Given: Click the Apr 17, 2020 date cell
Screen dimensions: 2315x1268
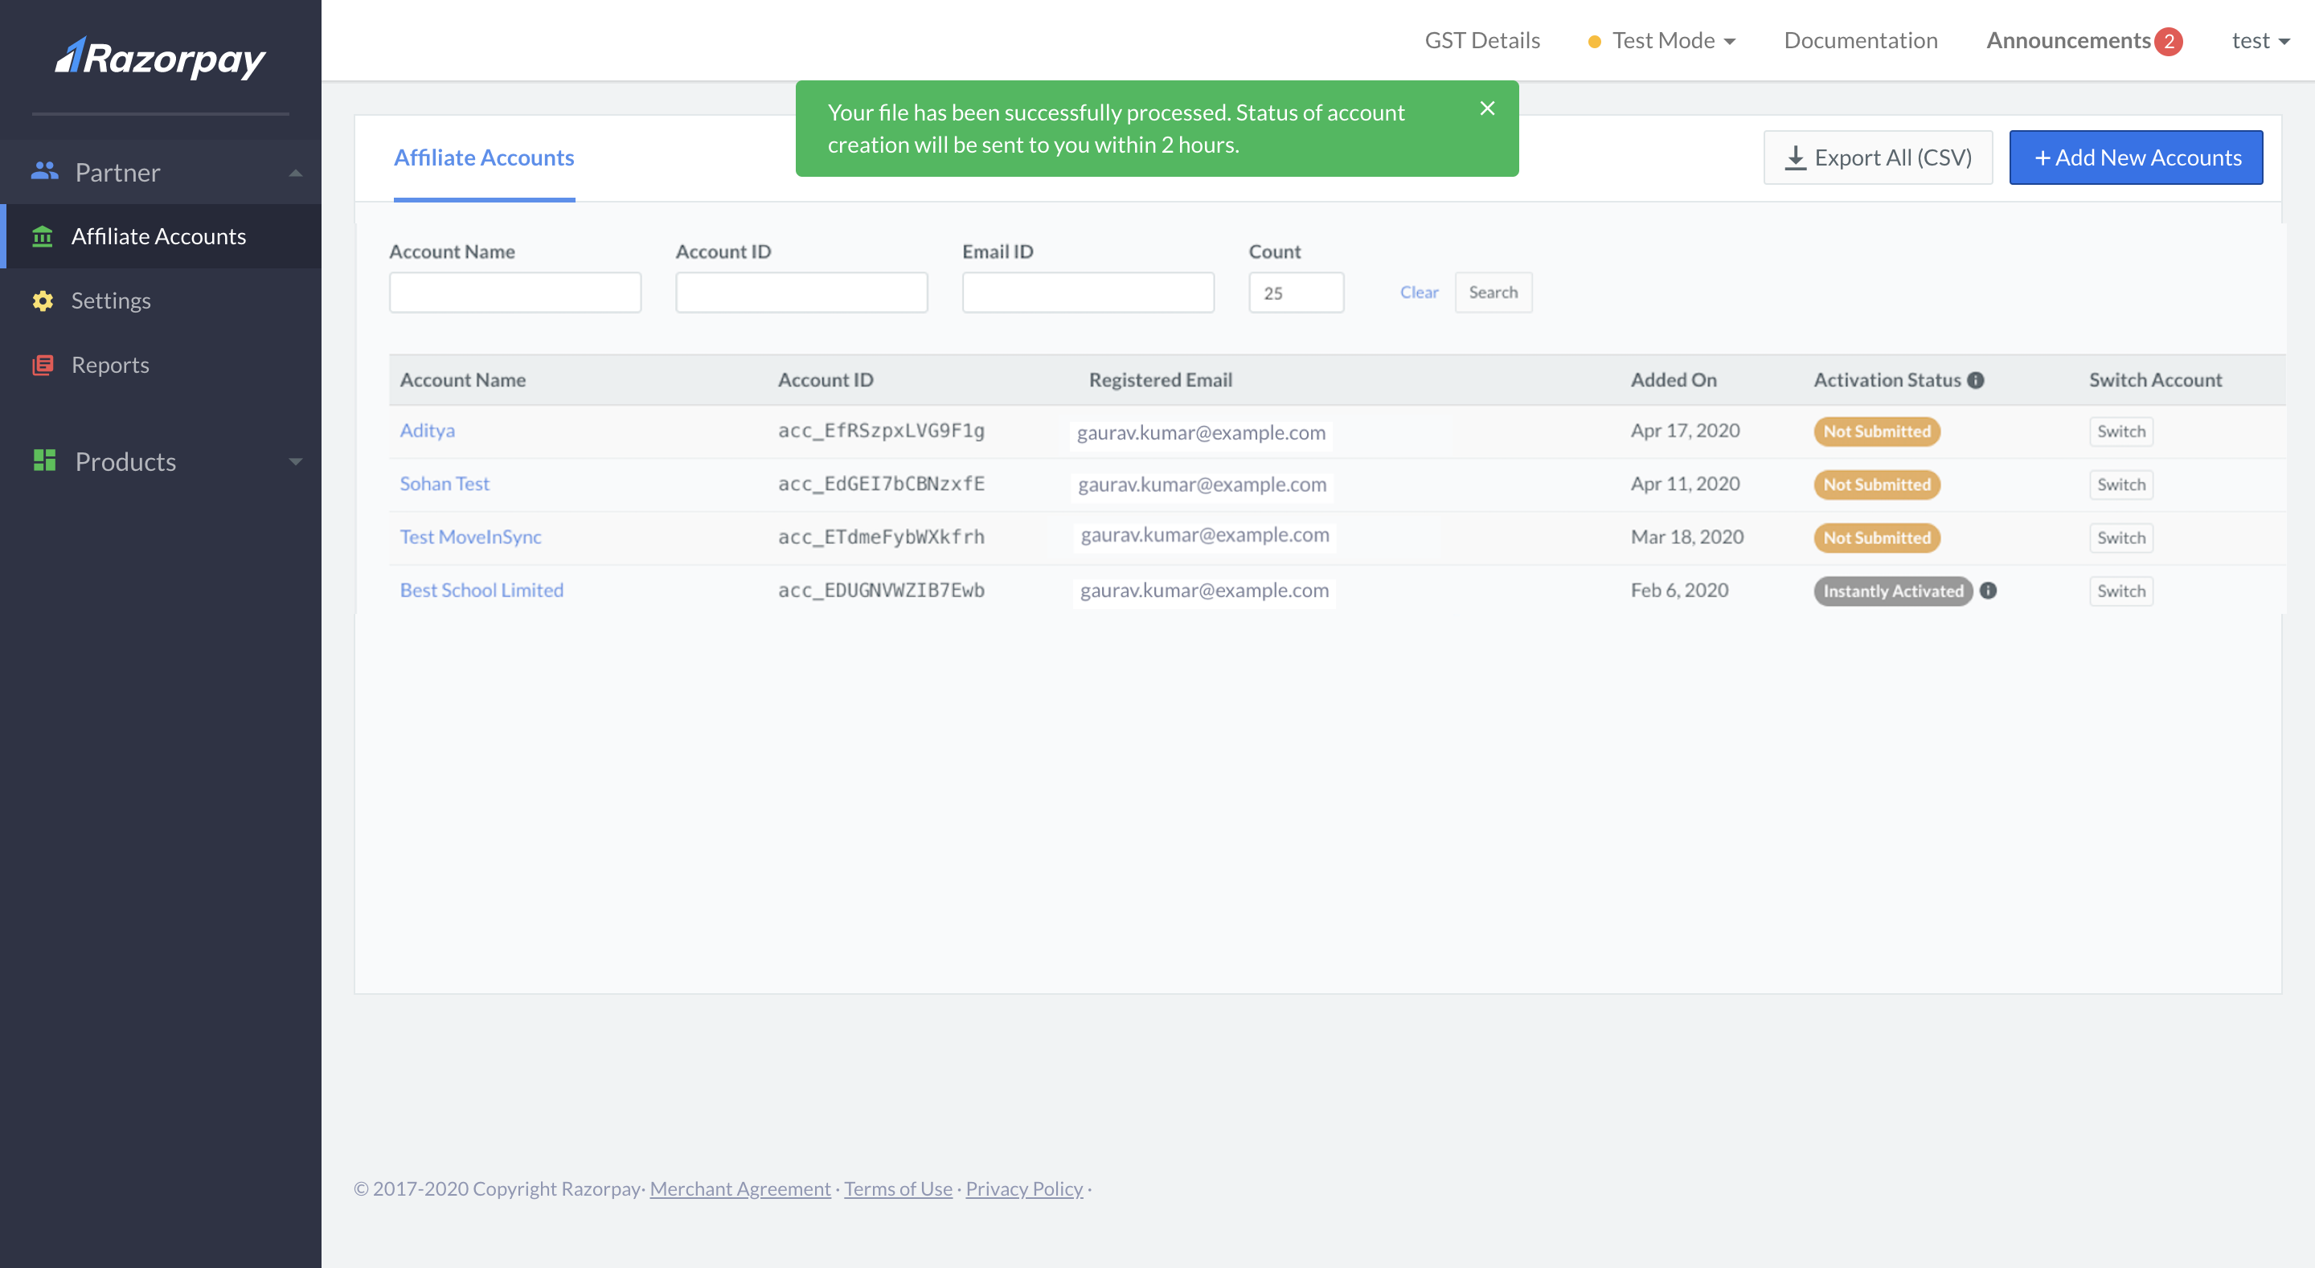Looking at the screenshot, I should click(x=1685, y=431).
